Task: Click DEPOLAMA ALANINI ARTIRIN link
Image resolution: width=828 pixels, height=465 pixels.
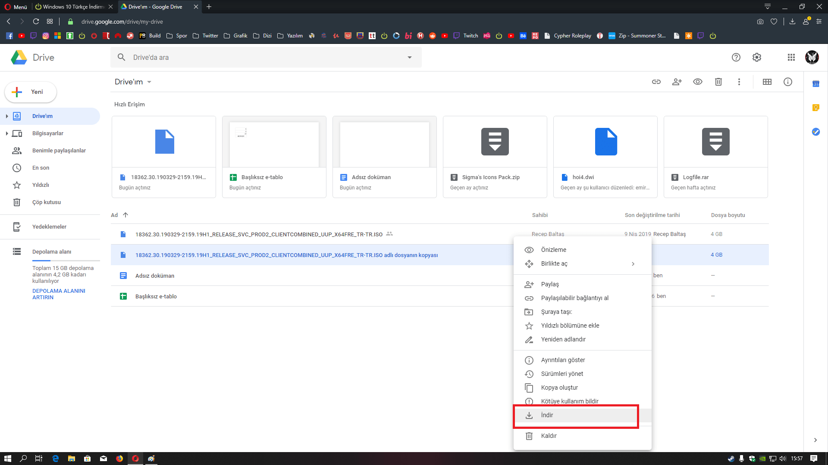Action: (59, 294)
